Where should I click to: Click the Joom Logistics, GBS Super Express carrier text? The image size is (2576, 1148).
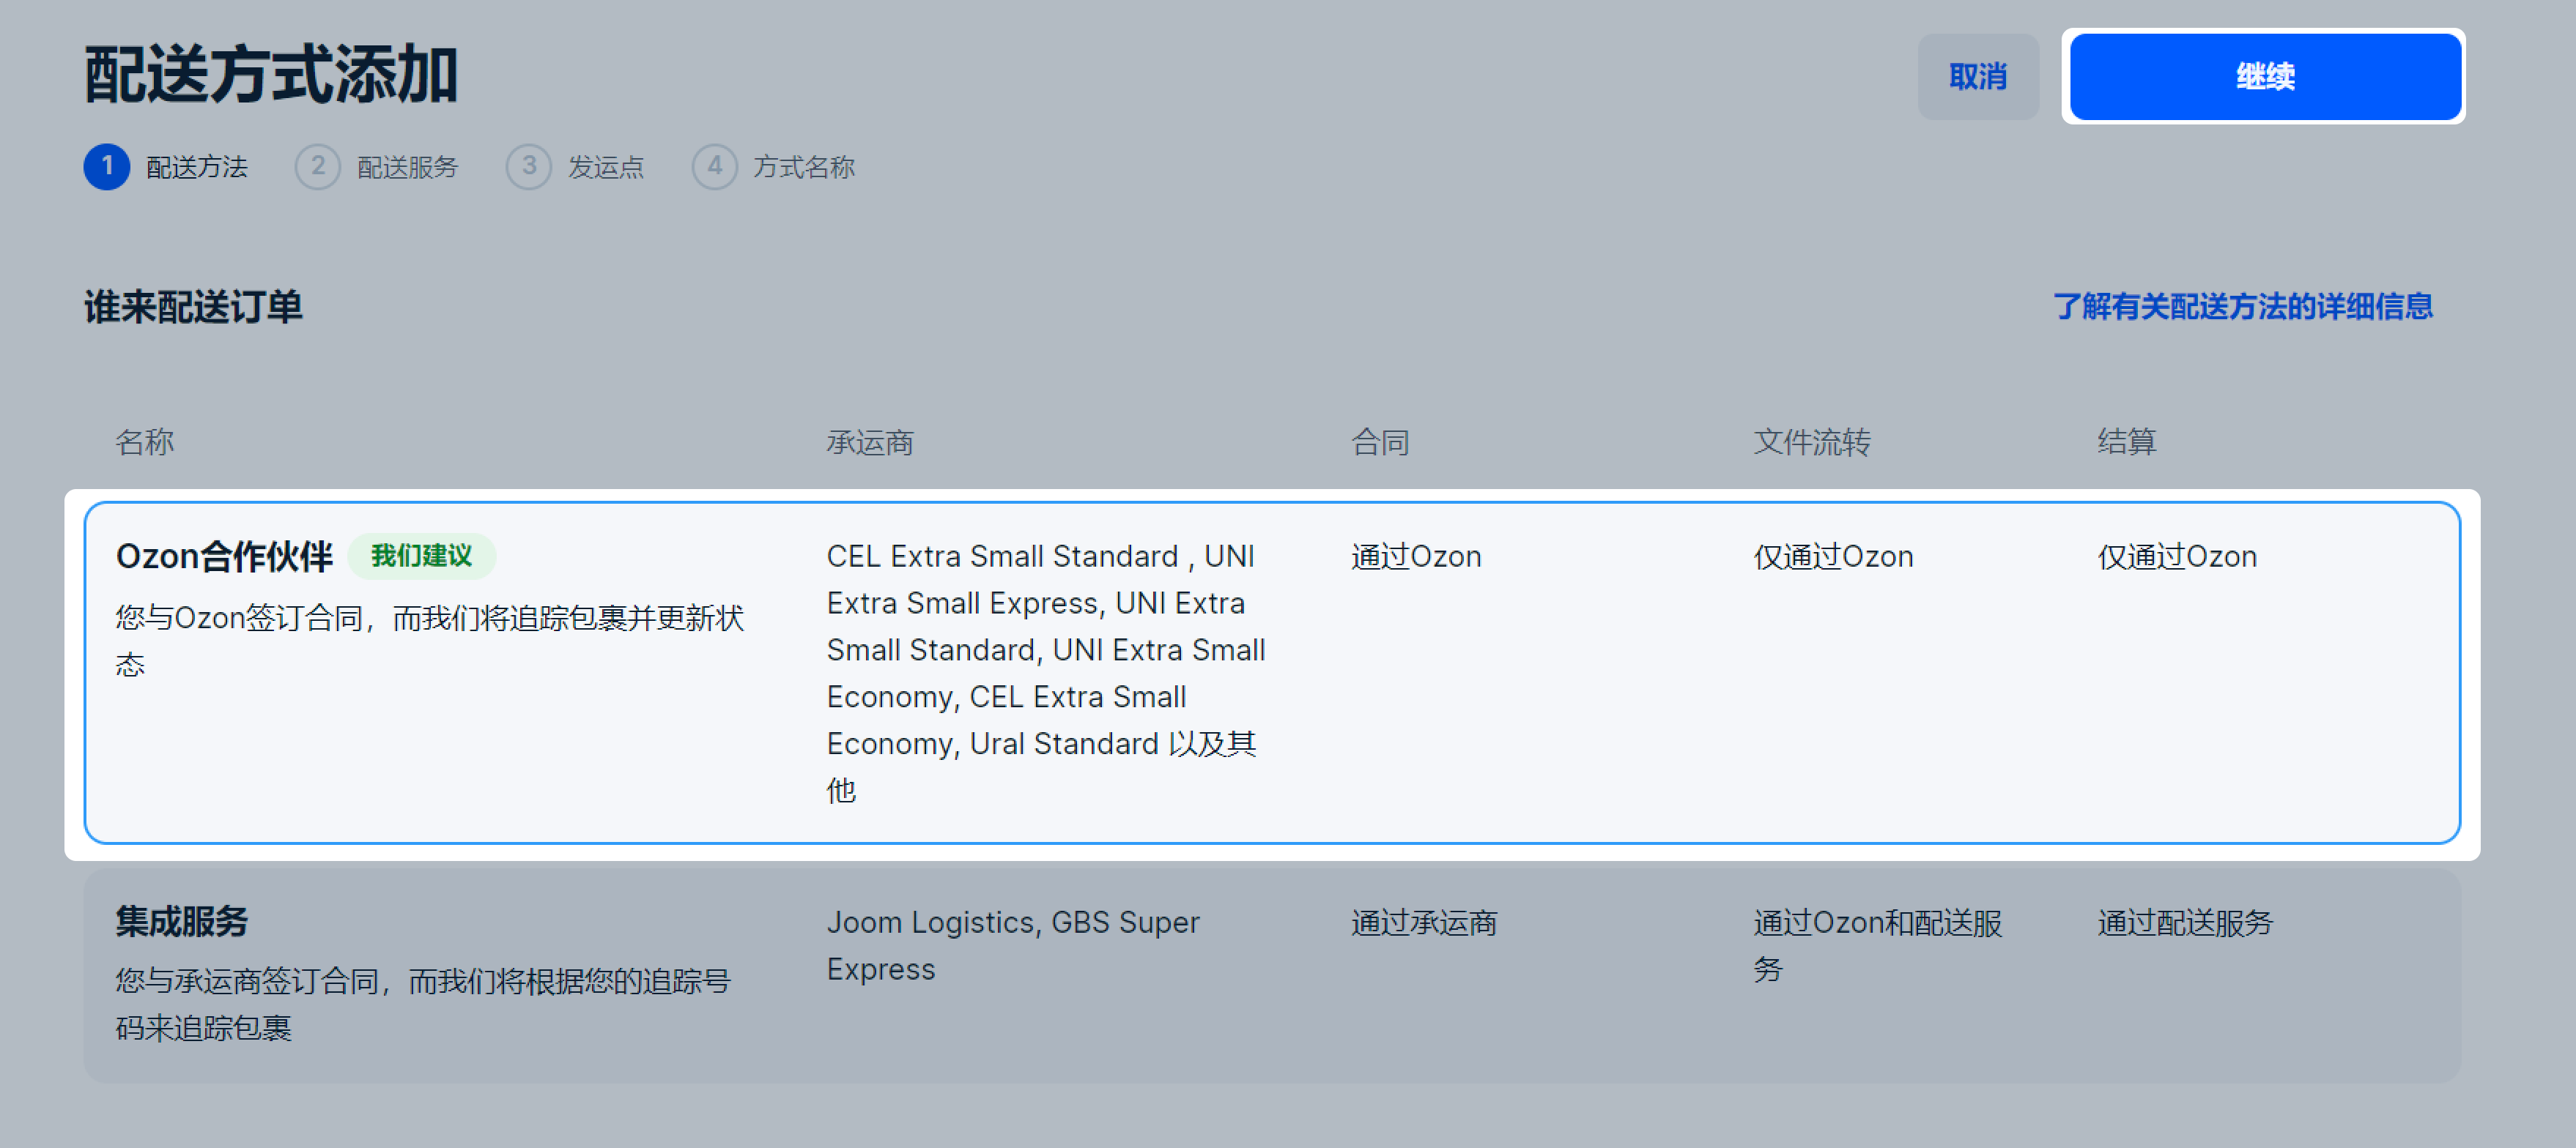pyautogui.click(x=1012, y=945)
